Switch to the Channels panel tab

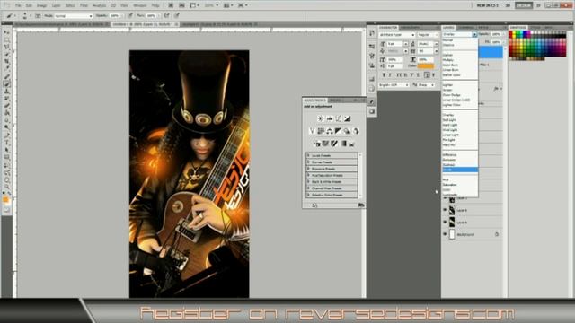[x=466, y=28]
